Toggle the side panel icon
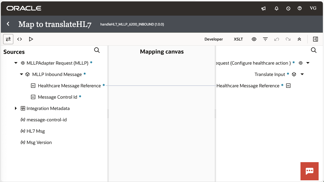 point(316,39)
